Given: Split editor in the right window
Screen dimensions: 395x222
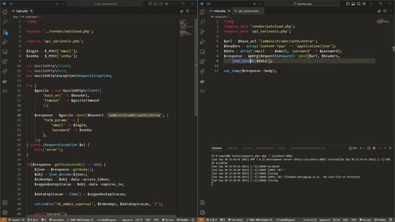Looking at the screenshot, I should click(x=385, y=11).
